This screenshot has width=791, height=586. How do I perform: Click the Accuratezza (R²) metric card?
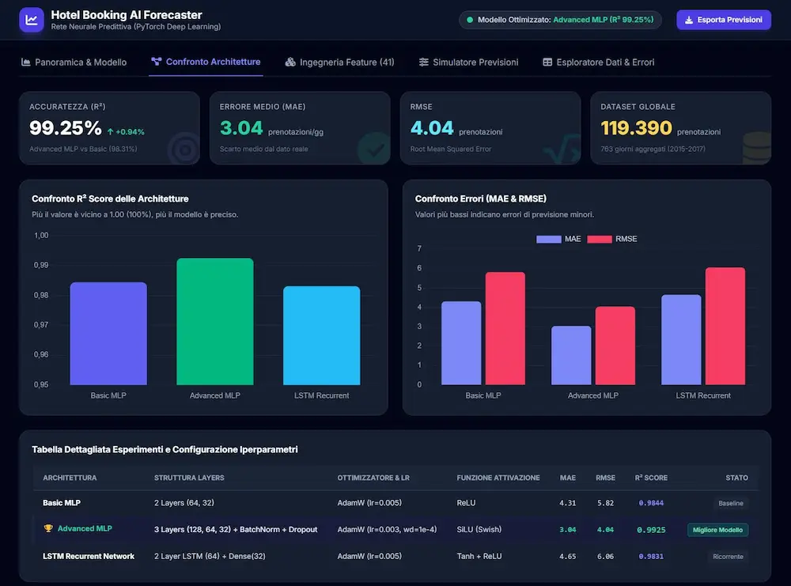[109, 128]
